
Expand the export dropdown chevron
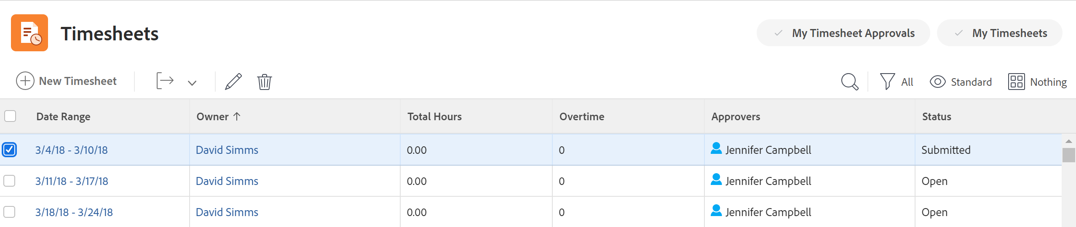pos(192,83)
